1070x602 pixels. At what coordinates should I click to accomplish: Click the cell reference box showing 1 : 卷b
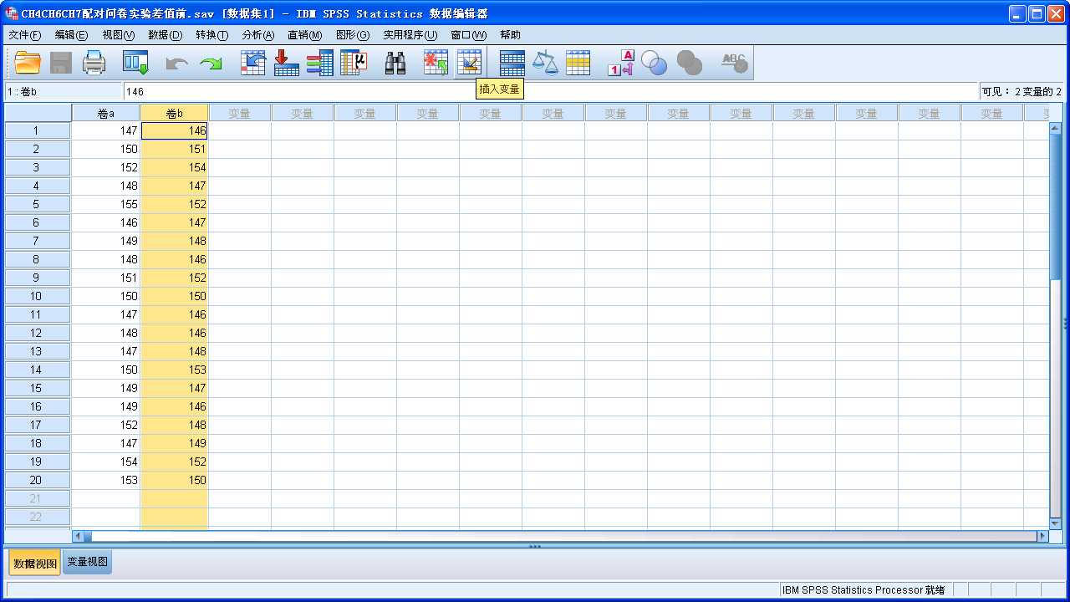64,91
